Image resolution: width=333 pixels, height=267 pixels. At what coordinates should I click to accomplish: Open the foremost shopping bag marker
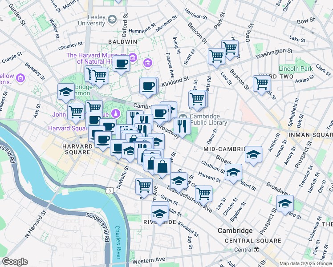[162, 168]
